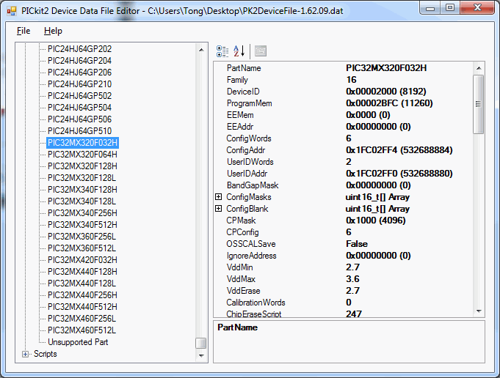Edit the ProgramMem value 0x00002BFC (11260)
500x378 pixels.
389,103
